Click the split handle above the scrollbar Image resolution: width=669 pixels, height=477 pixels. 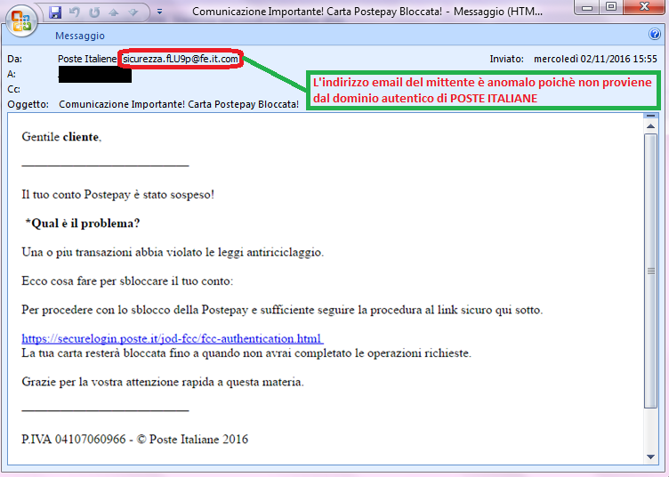(x=650, y=116)
